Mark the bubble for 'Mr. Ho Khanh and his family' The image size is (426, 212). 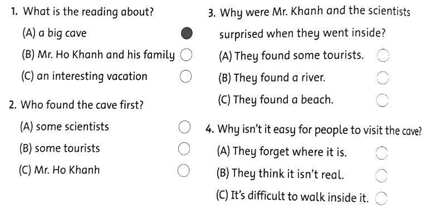(186, 55)
